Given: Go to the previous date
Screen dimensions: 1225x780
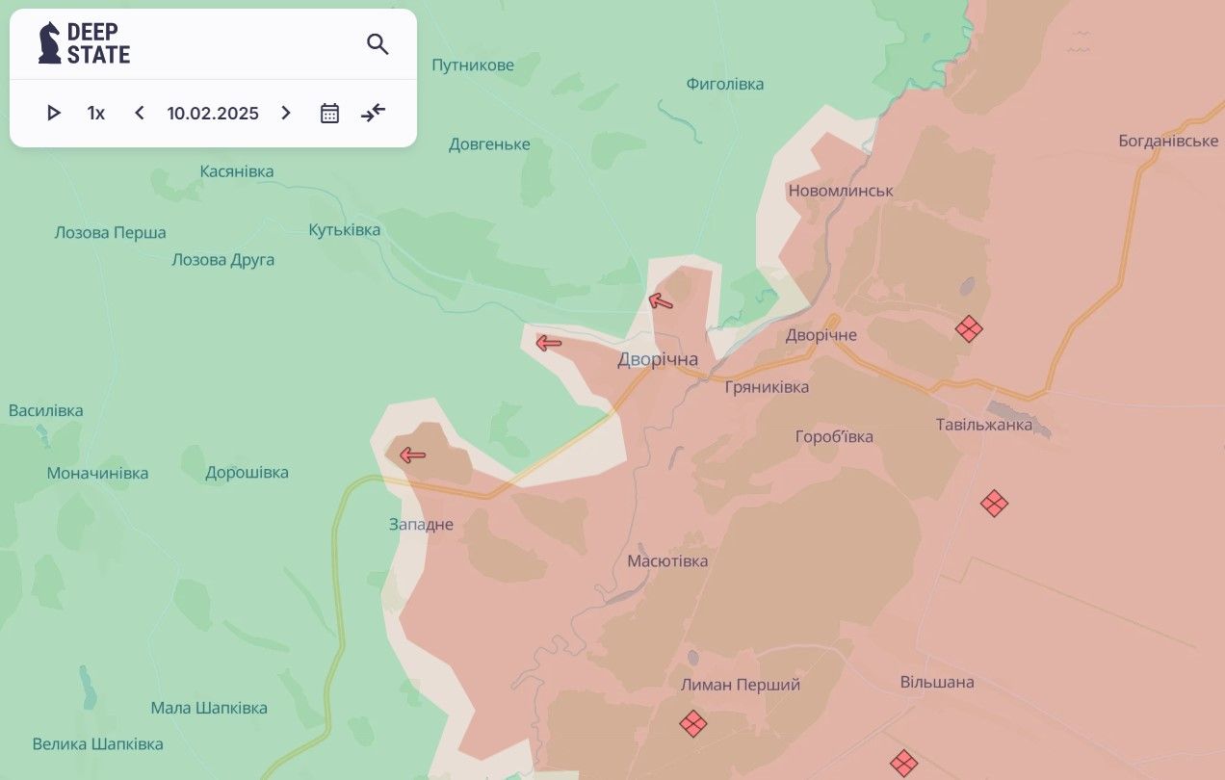Looking at the screenshot, I should [140, 114].
